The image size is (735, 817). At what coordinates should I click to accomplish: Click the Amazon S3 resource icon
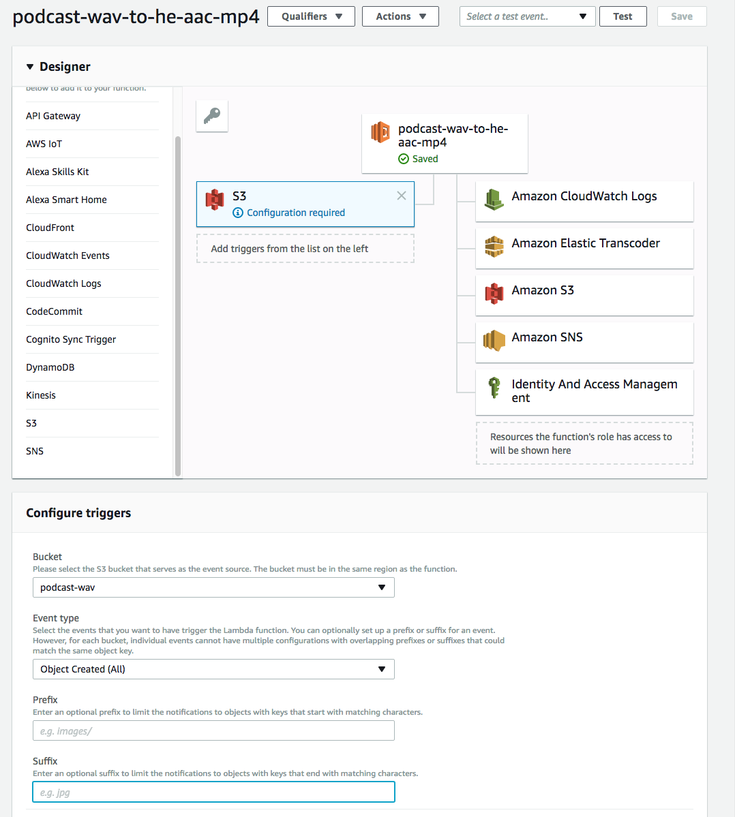(x=494, y=294)
